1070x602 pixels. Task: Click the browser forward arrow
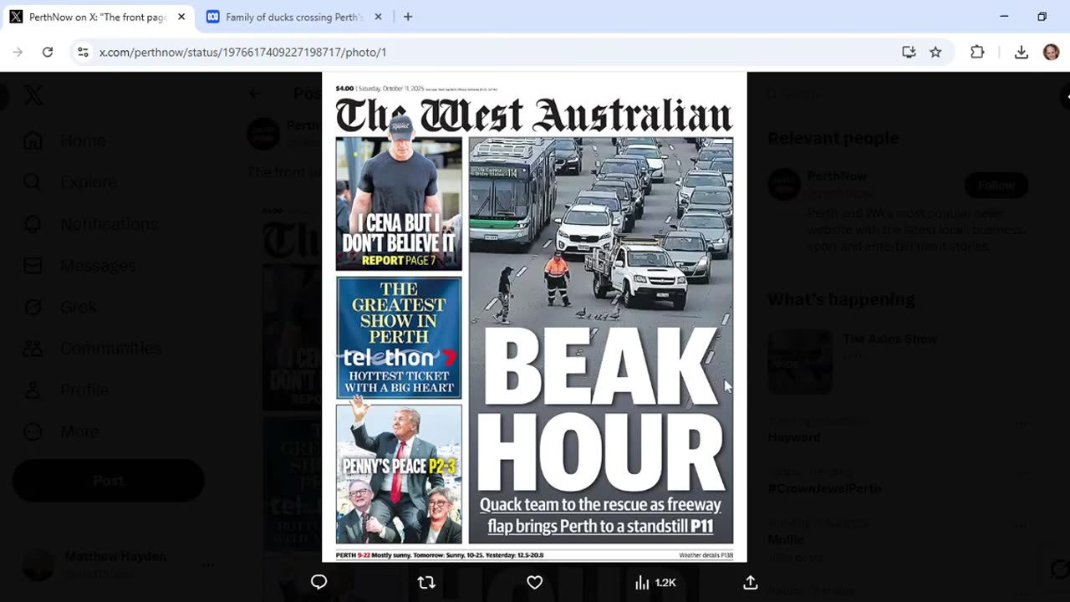coord(18,52)
